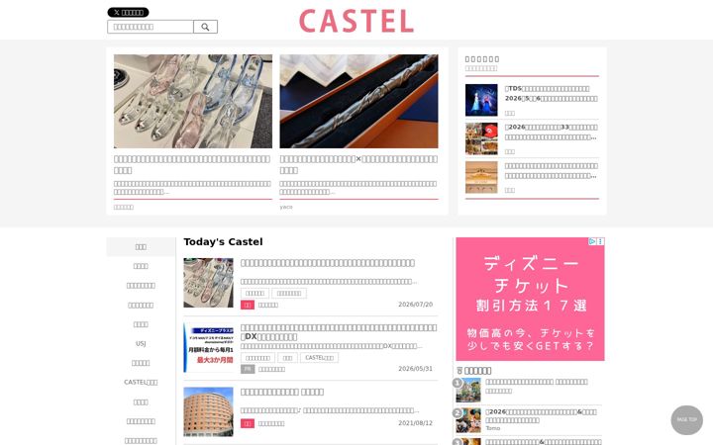The width and height of the screenshot is (713, 445).
Task: Click the X post share button
Action: tap(128, 12)
